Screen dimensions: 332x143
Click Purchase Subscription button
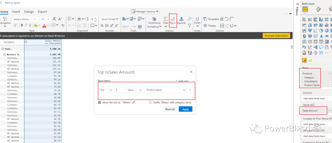point(276,36)
